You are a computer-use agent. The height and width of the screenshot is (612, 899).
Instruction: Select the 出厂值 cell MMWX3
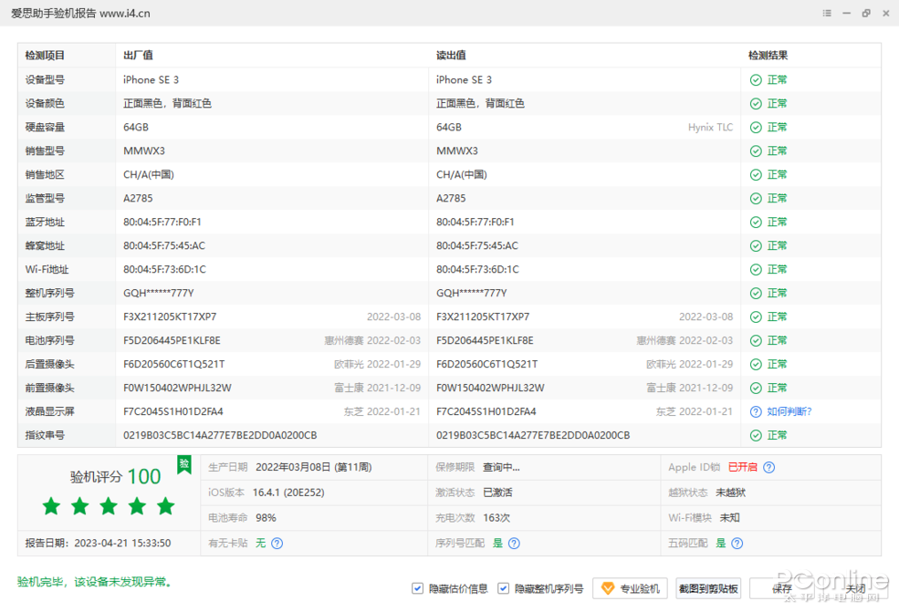(x=144, y=151)
